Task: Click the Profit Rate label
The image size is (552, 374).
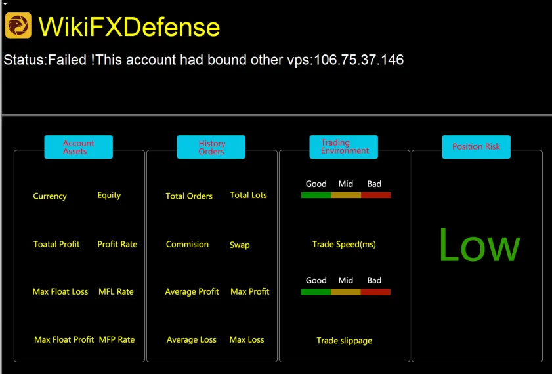Action: click(117, 244)
